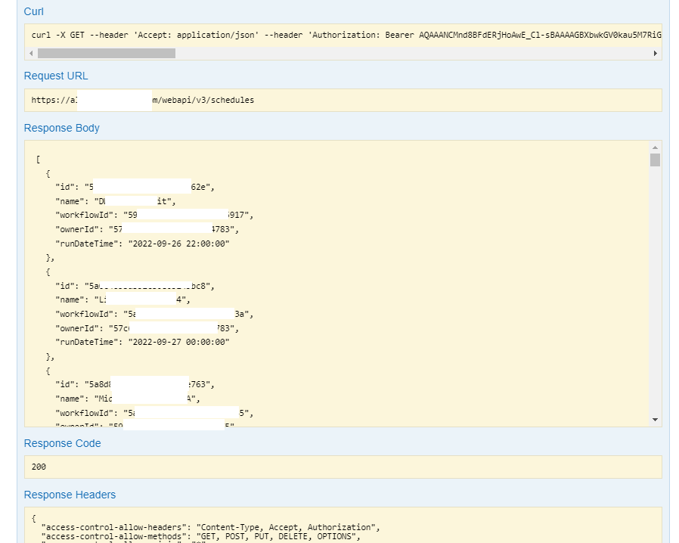
Task: Select the Curl section heading
Action: click(33, 11)
